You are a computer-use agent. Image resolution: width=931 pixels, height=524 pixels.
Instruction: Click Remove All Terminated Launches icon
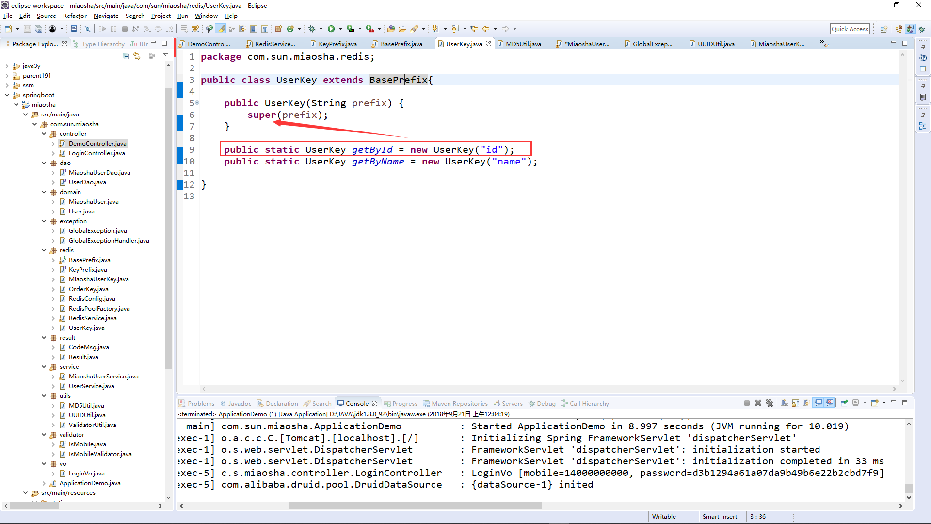(x=770, y=403)
